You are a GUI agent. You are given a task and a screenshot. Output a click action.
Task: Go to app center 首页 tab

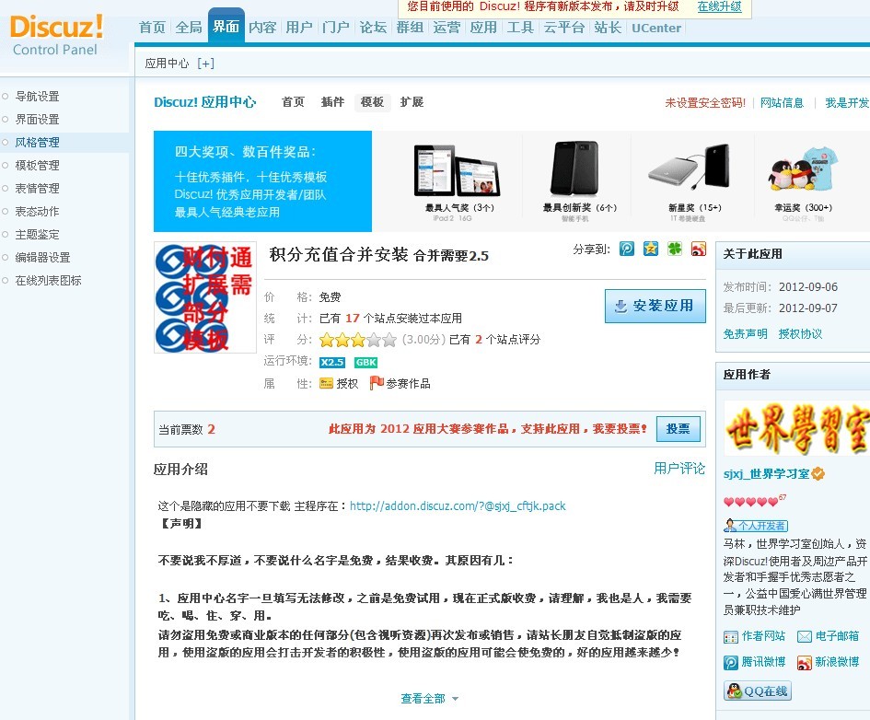pos(293,102)
